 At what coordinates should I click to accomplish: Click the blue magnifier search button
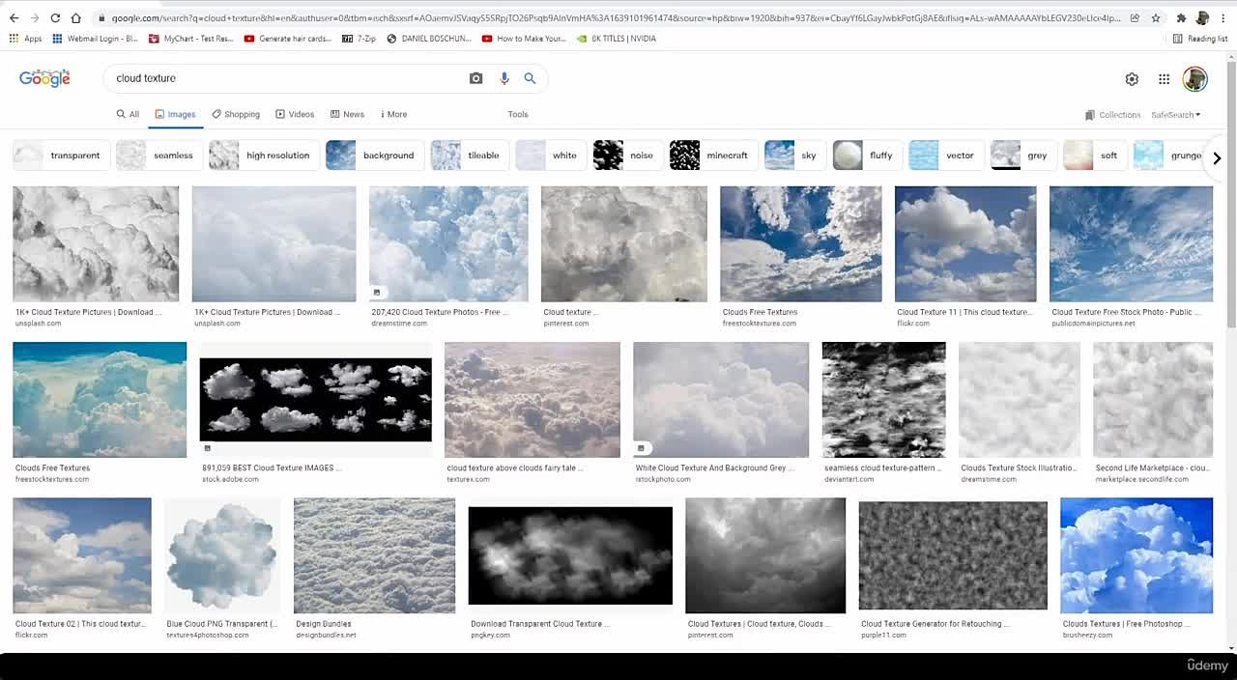pos(530,78)
